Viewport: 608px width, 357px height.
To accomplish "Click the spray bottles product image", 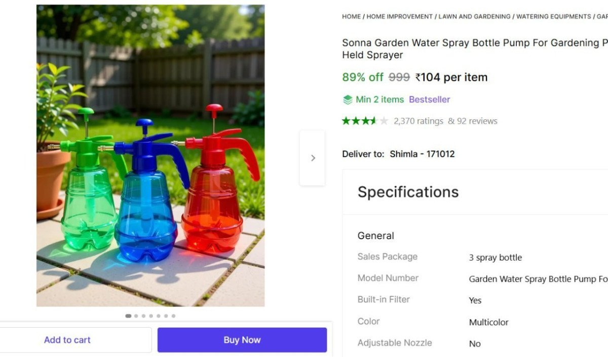I will [150, 156].
